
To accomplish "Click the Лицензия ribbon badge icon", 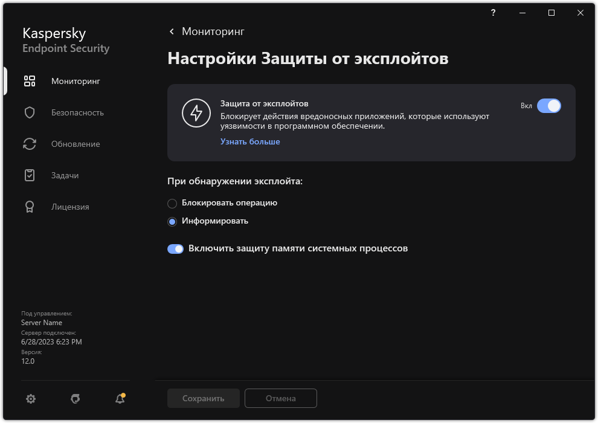I will 30,207.
